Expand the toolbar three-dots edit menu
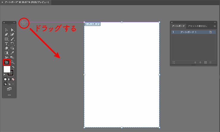Image resolution: width=220 pixels, height=132 pixels. pos(9,95)
